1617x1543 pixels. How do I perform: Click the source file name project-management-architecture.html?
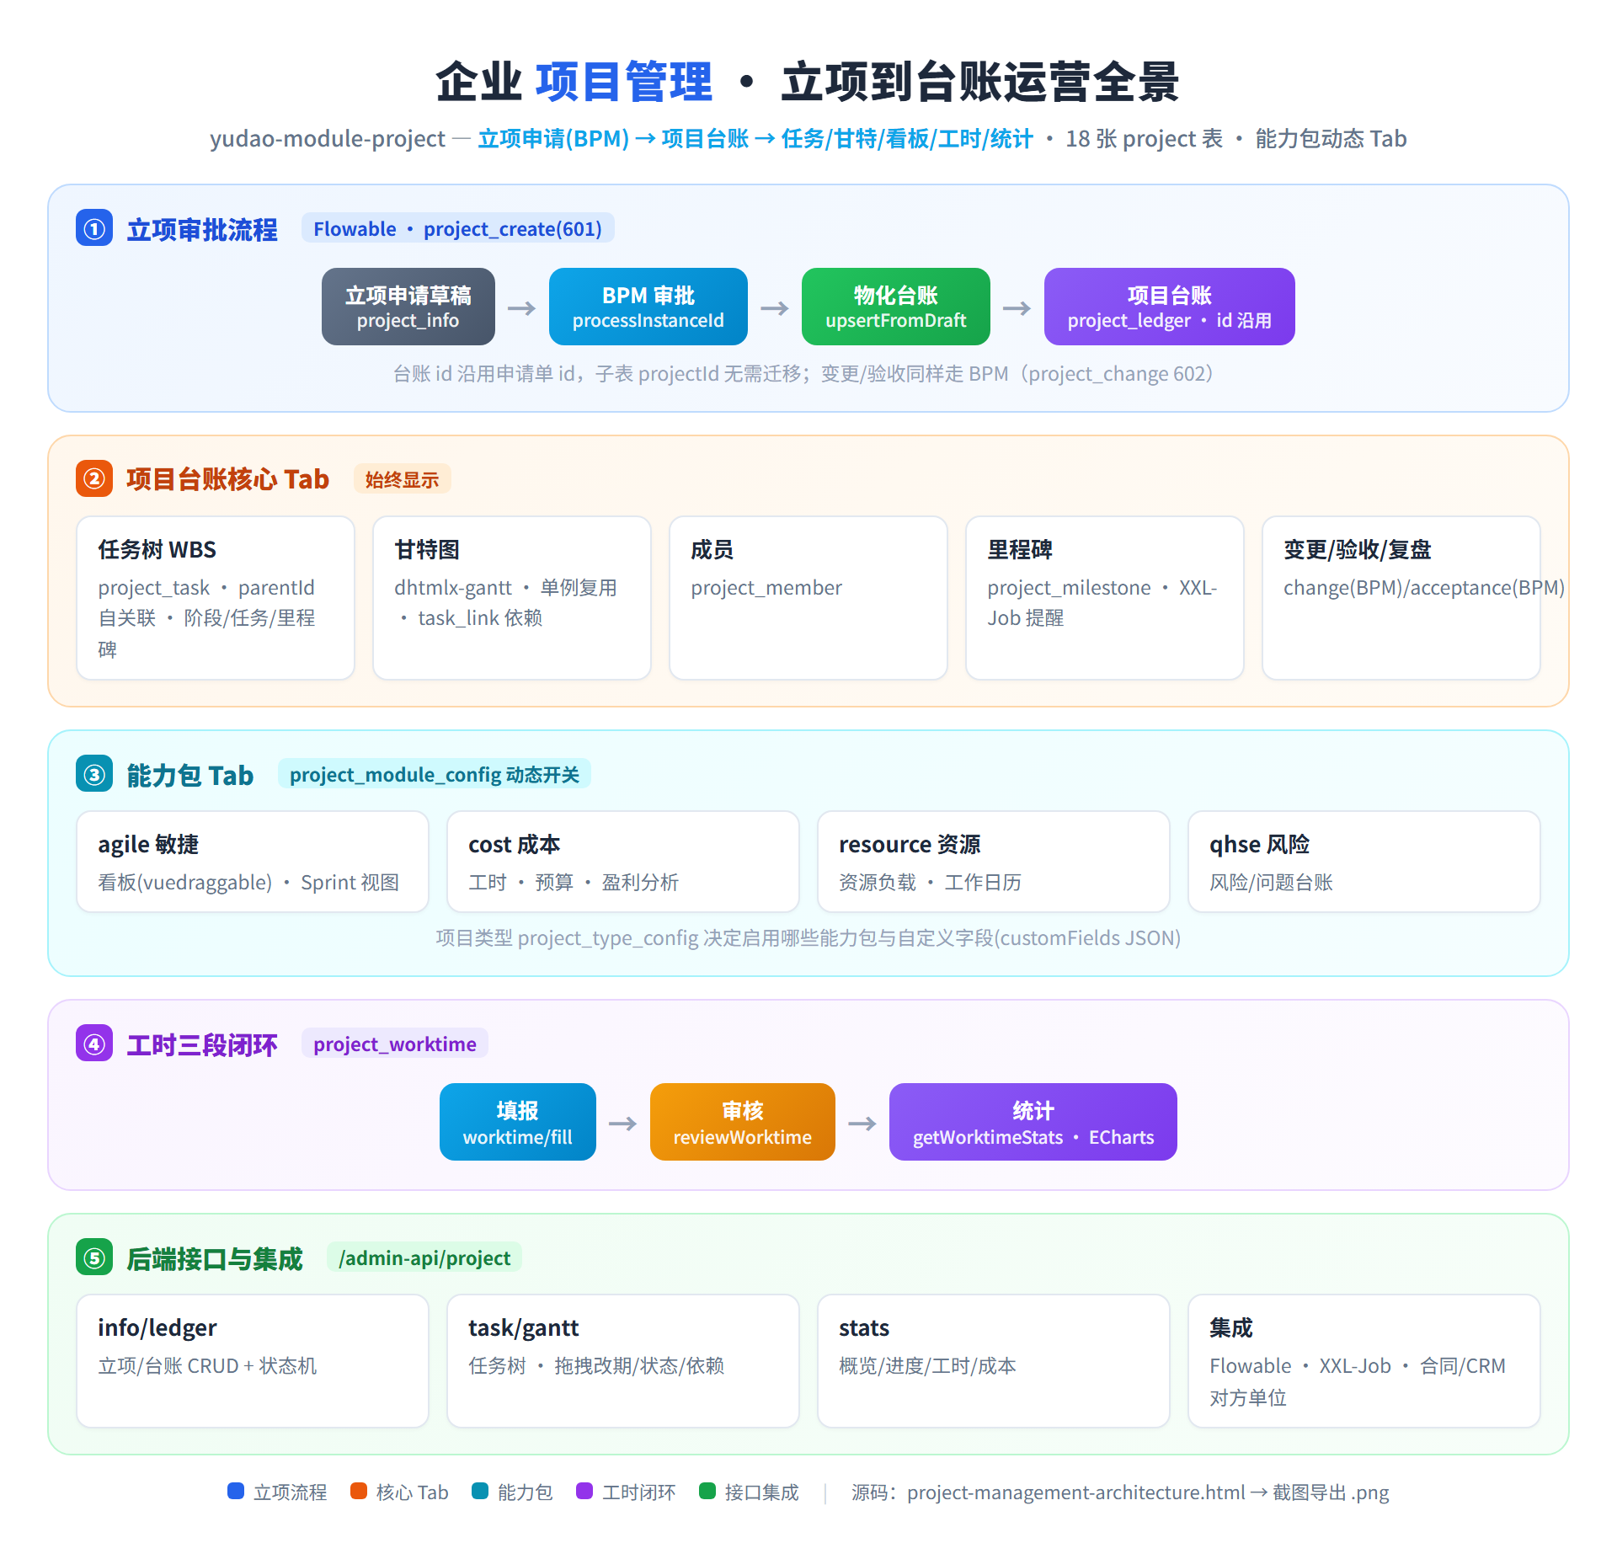coord(1075,1492)
